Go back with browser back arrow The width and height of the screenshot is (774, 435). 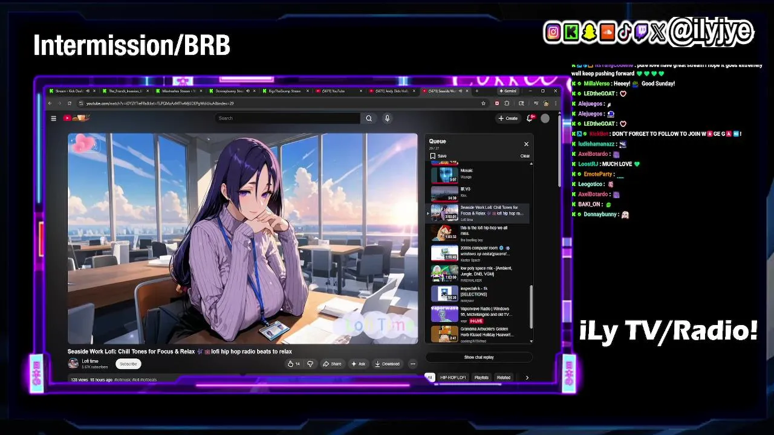pyautogui.click(x=50, y=103)
